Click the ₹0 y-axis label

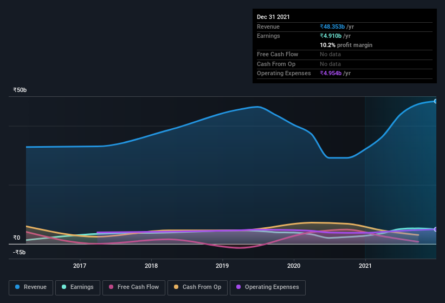[x=17, y=238]
